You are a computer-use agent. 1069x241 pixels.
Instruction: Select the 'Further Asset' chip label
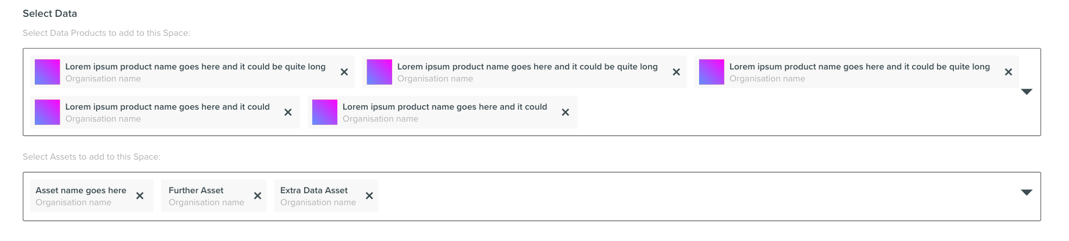point(196,191)
